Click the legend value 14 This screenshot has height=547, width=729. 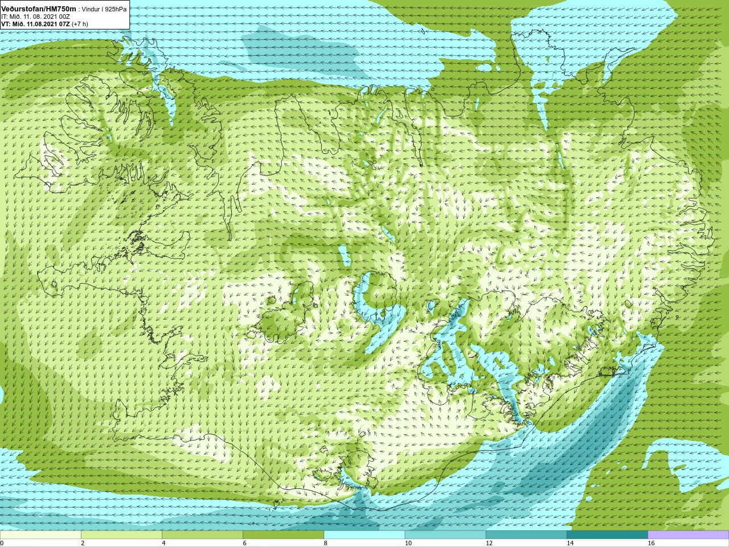(x=570, y=543)
